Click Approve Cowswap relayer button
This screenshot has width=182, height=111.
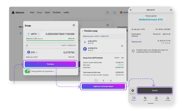(103, 86)
